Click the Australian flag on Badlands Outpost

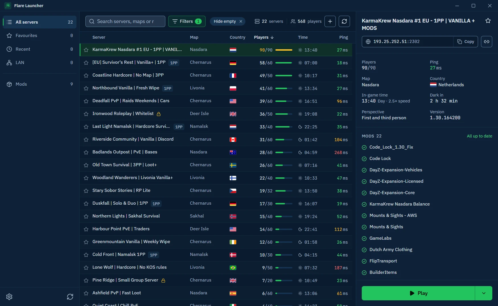pyautogui.click(x=233, y=152)
